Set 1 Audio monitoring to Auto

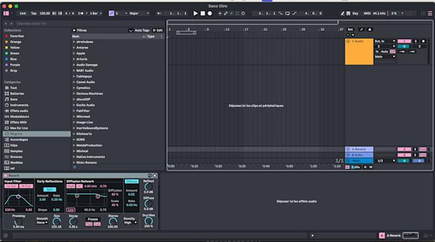(384, 51)
